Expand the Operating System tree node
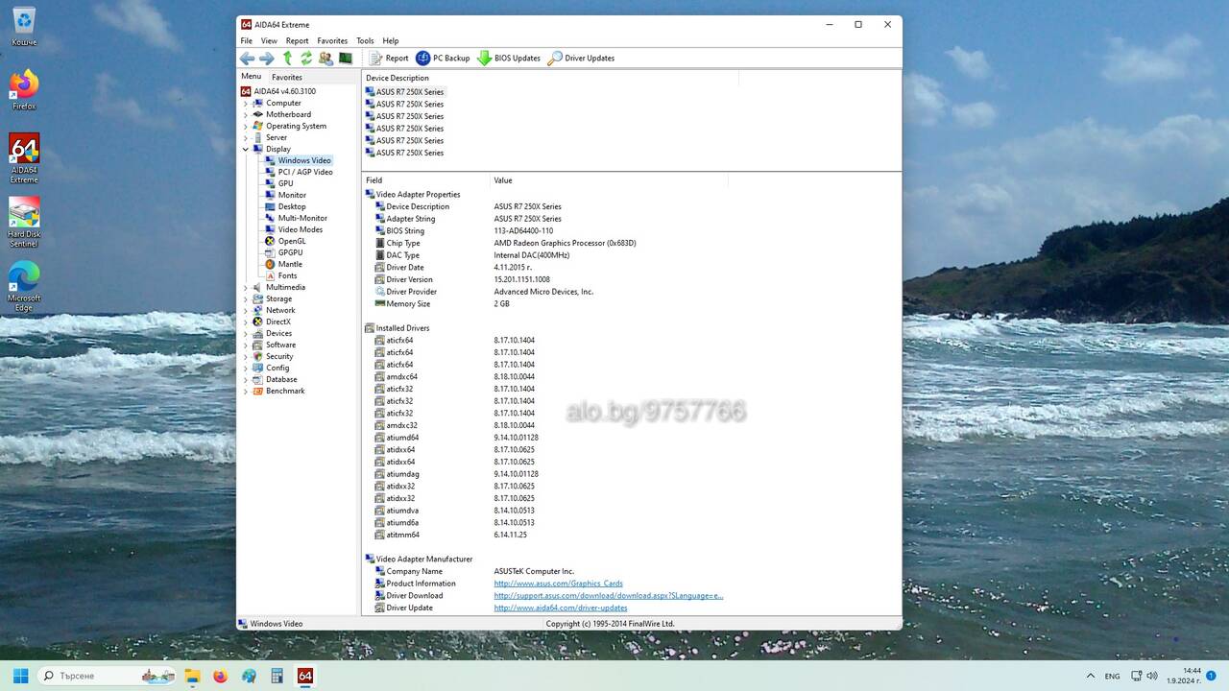 pos(246,126)
